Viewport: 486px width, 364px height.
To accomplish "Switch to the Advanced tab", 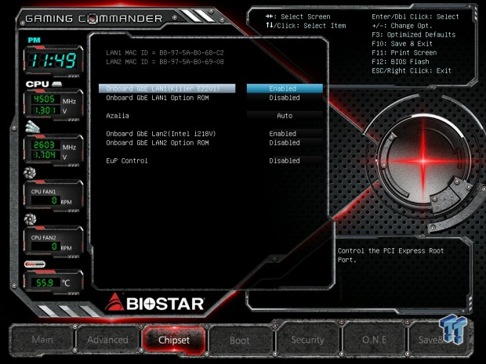I will (107, 340).
